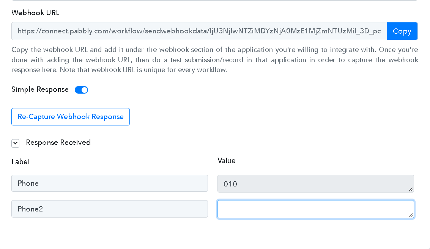Click the Simple Response label text

(40, 89)
